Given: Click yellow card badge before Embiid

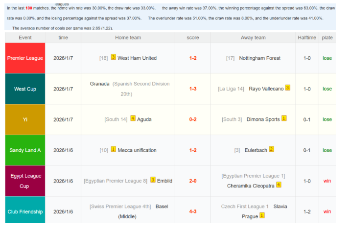Looking at the screenshot, I should 152,180.
